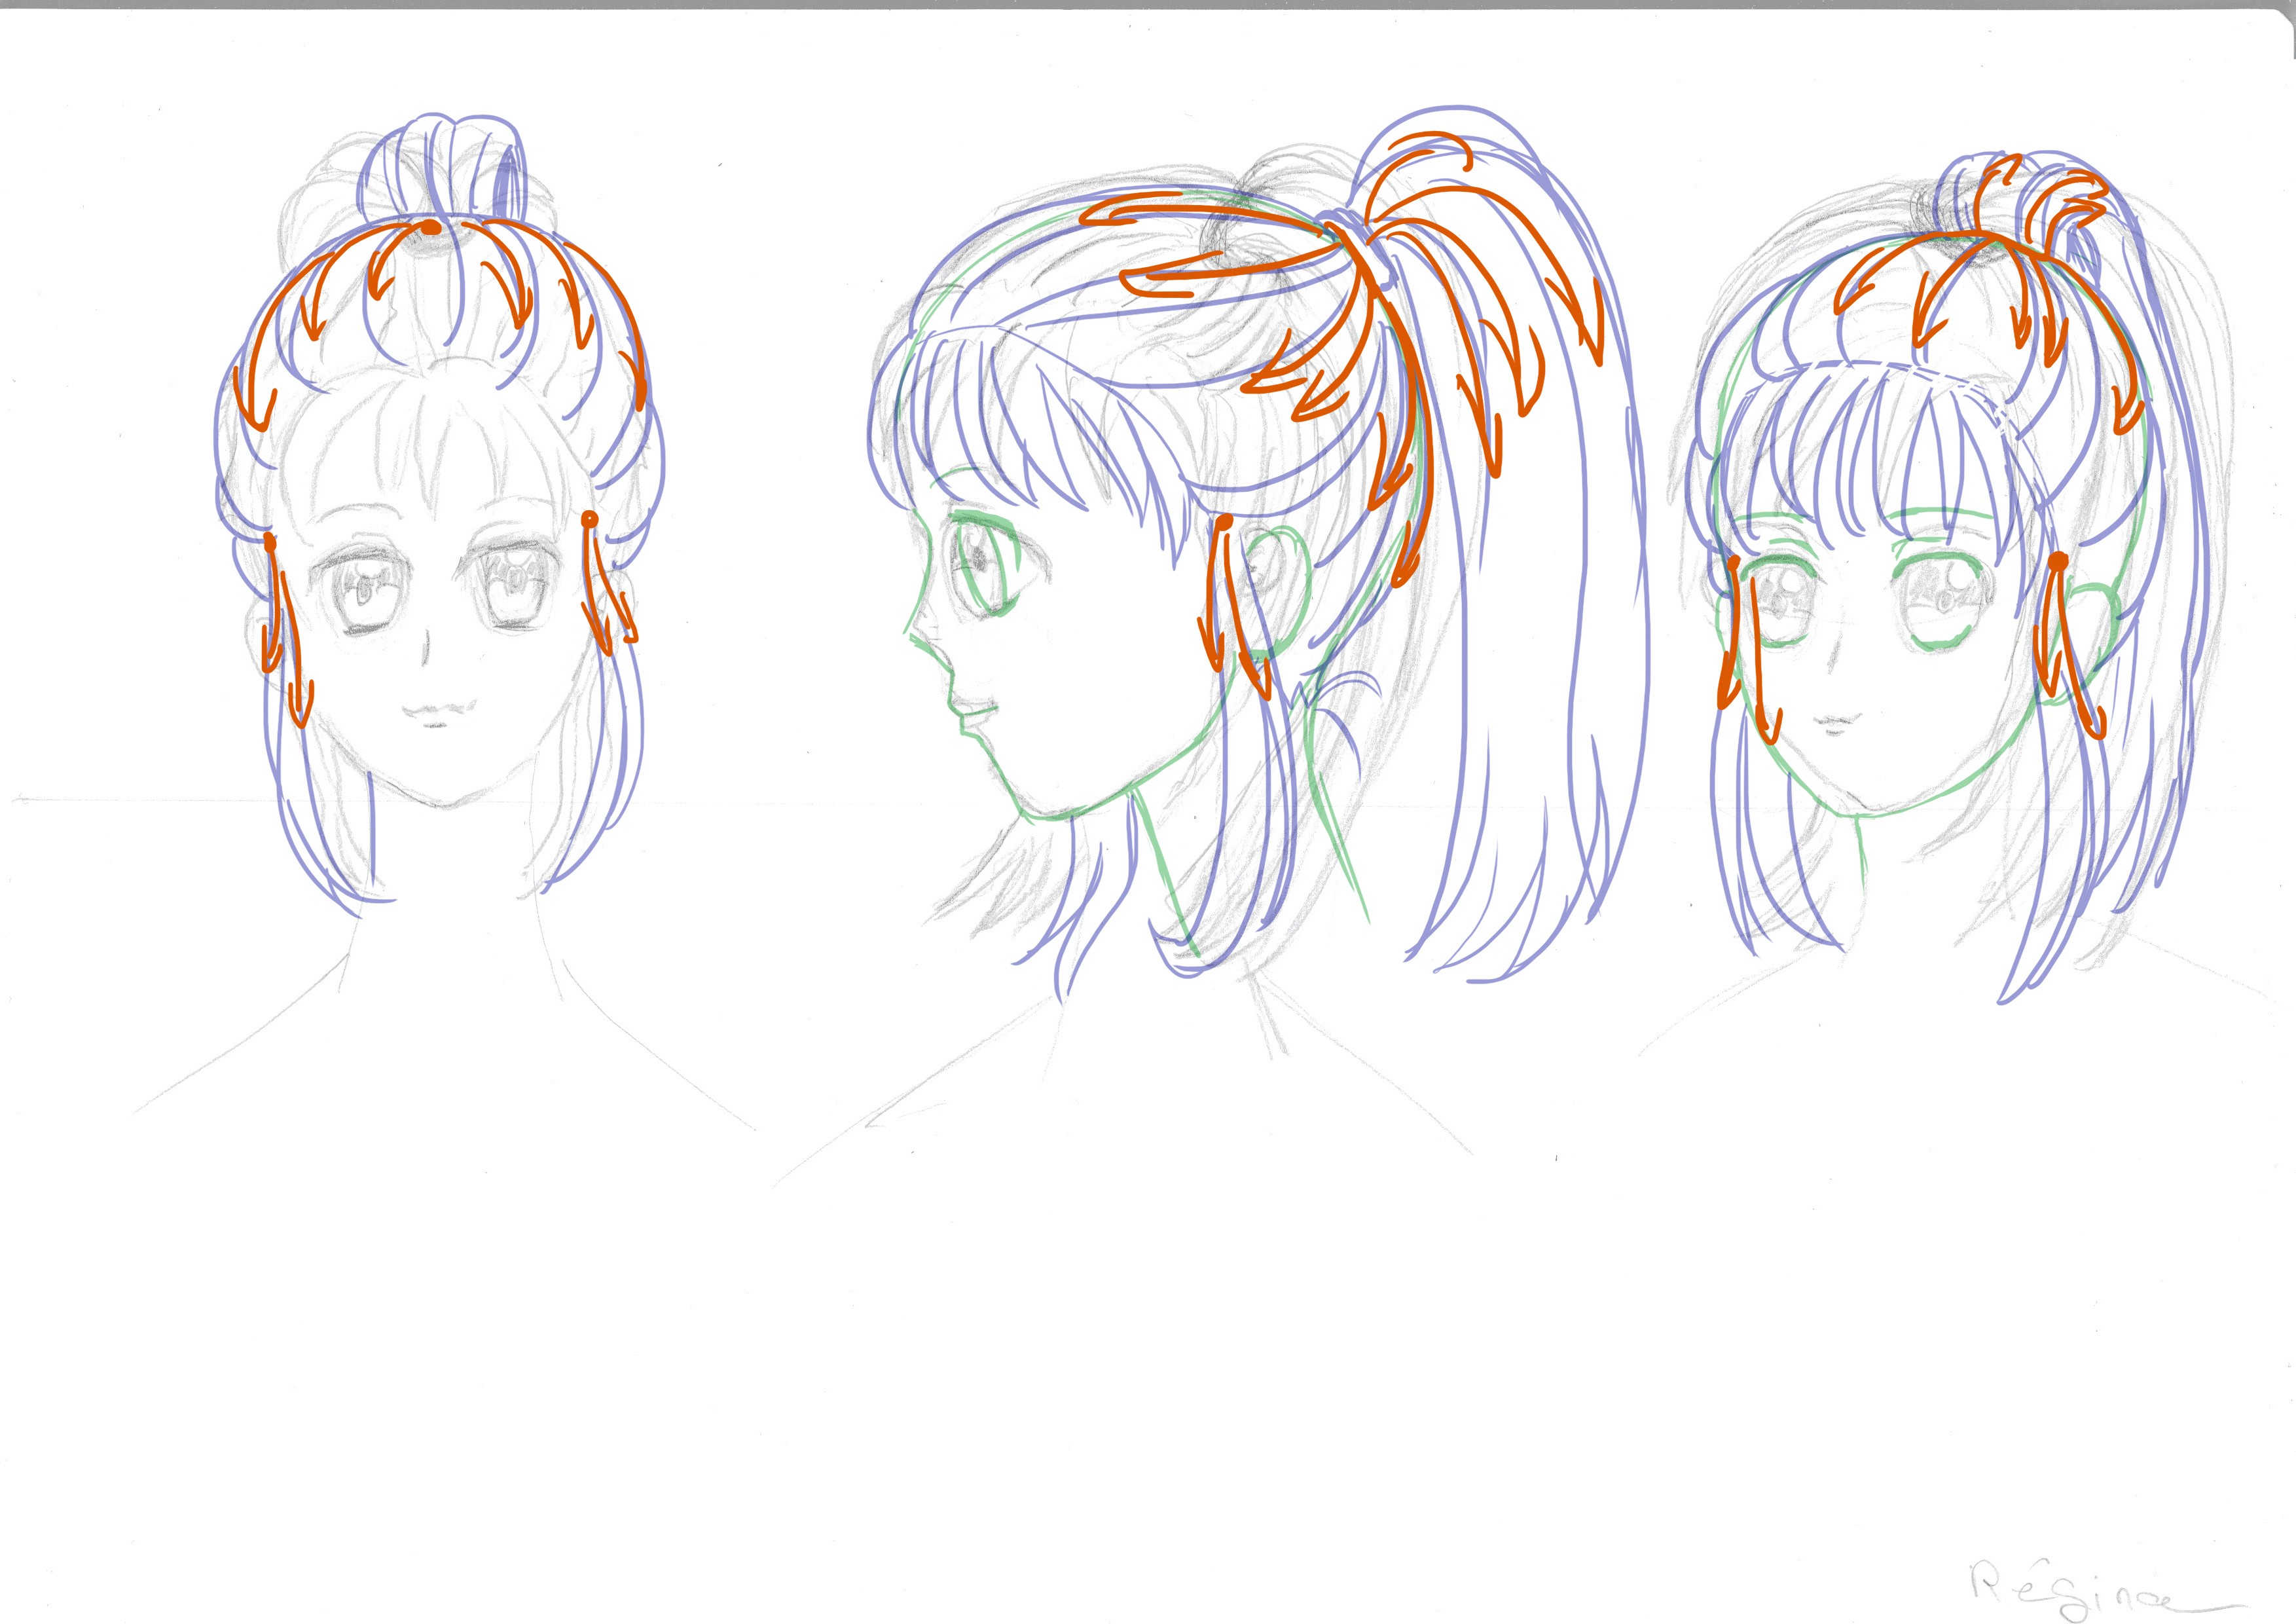Viewport: 2296px width, 1624px height.
Task: Click the long hanging ponytail of the profile head
Action: [x=1530, y=650]
